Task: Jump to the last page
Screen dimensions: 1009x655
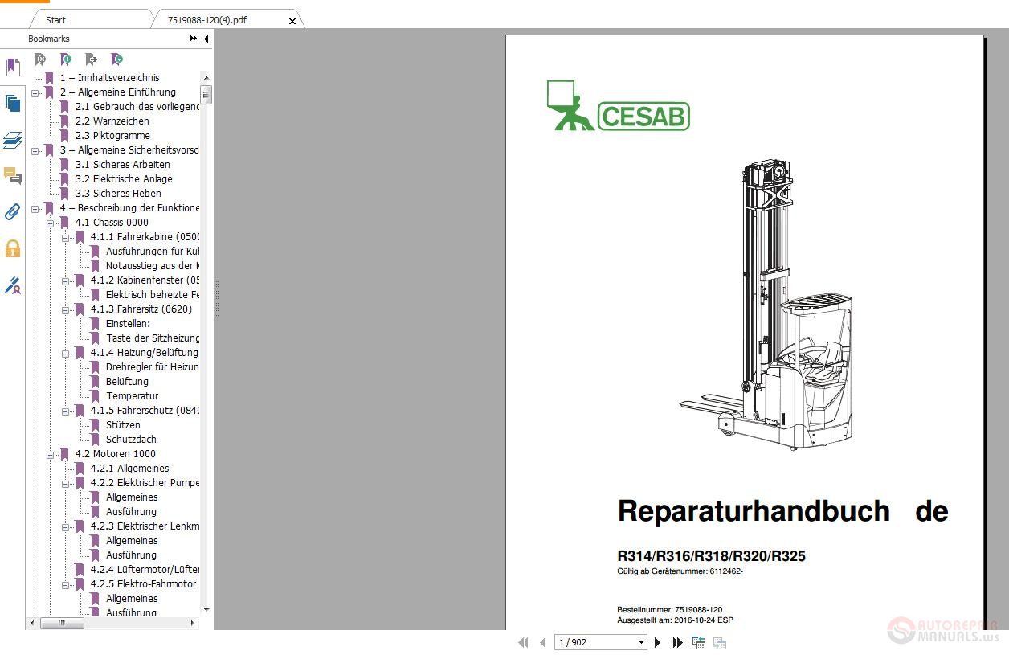Action: click(677, 642)
